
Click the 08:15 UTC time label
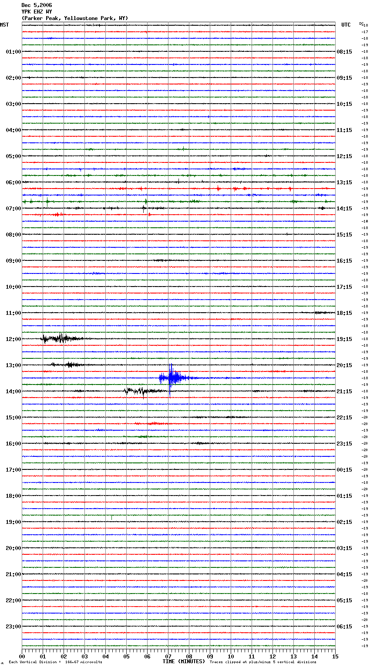(344, 52)
